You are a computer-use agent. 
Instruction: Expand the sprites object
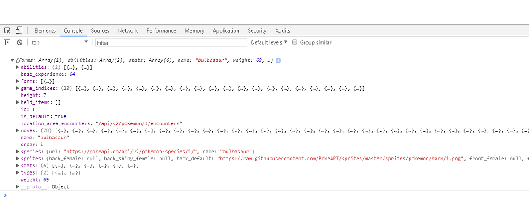[17, 159]
